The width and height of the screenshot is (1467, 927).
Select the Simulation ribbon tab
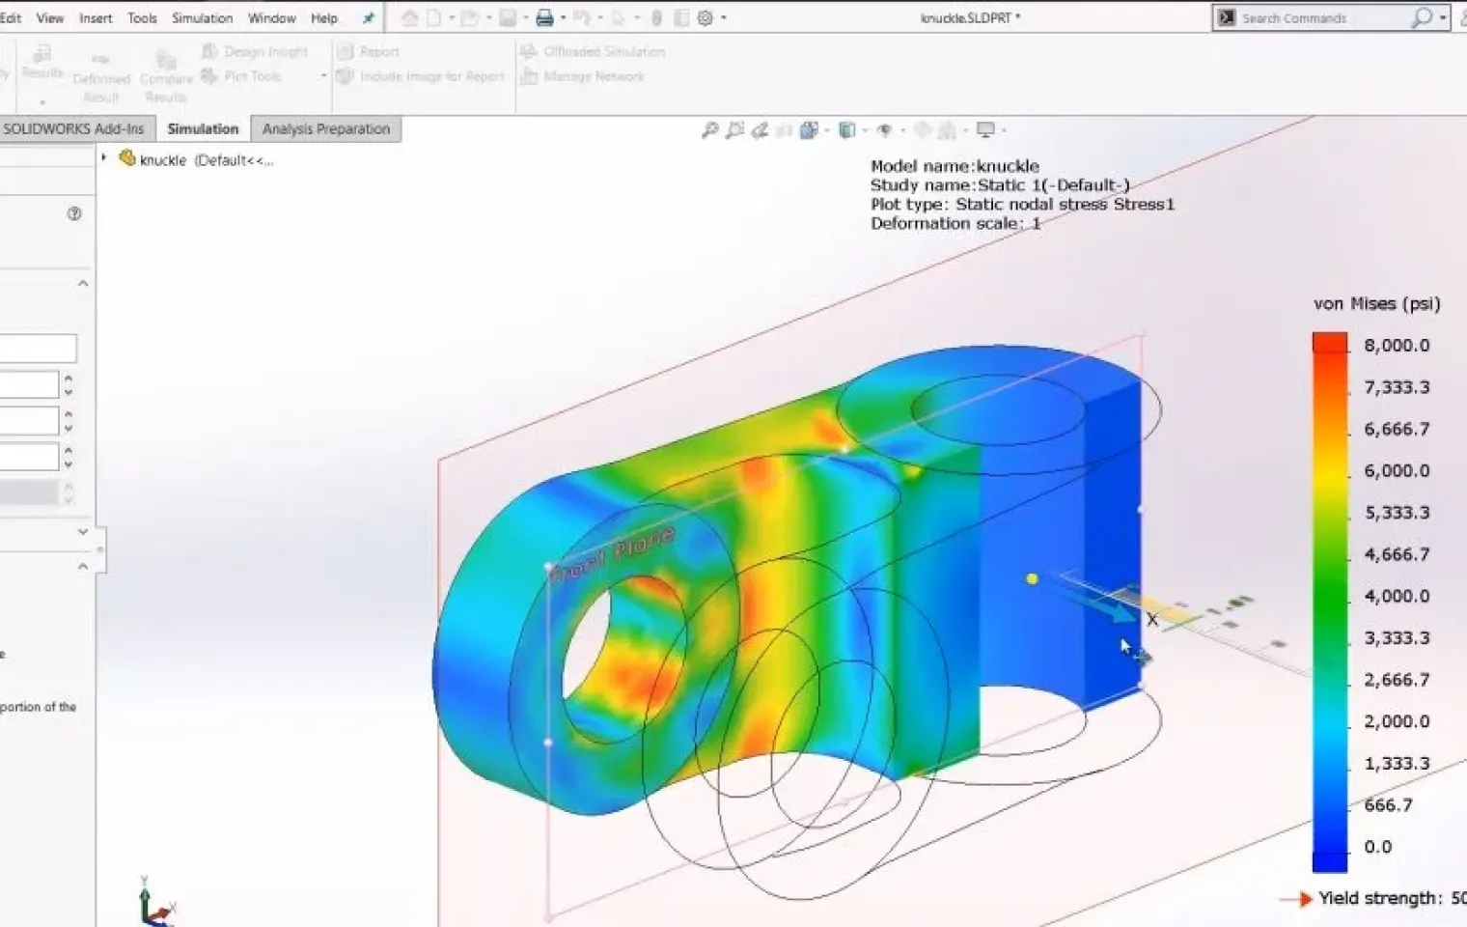coord(203,128)
